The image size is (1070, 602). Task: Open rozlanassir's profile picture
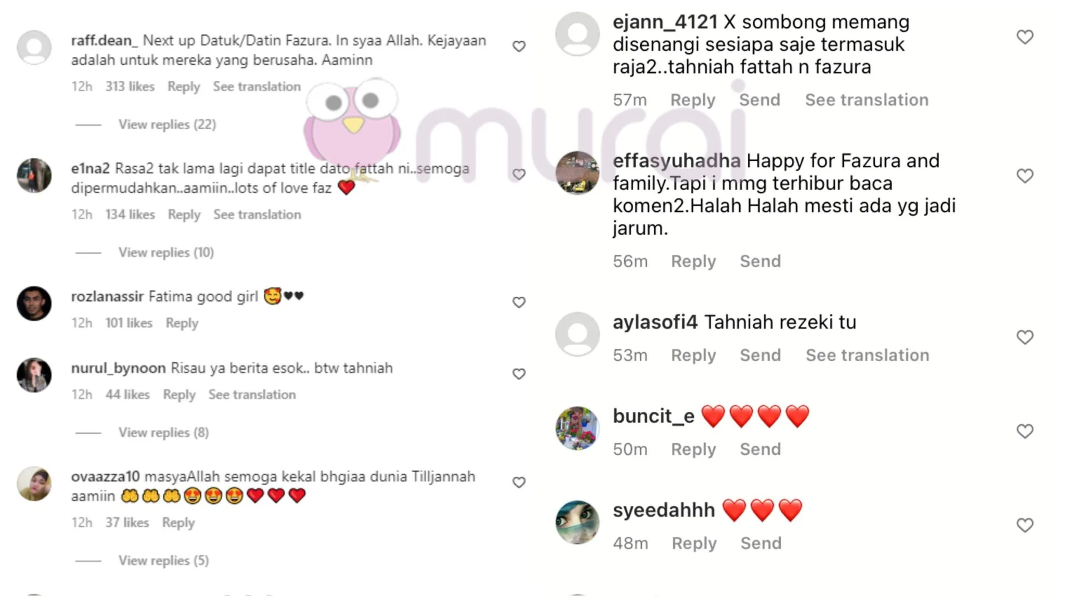pos(34,303)
